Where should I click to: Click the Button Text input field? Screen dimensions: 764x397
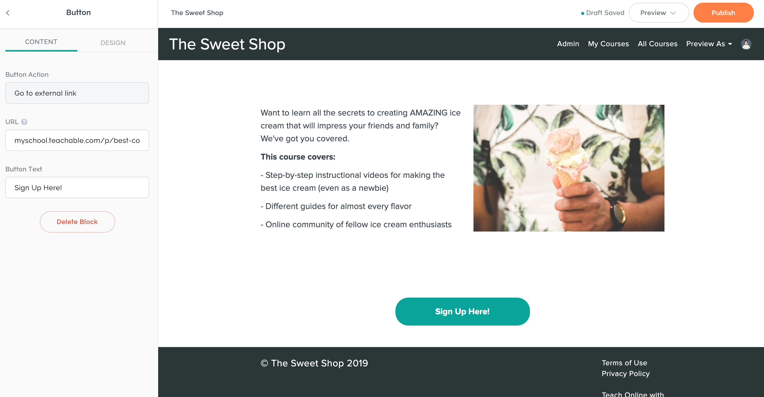point(77,188)
